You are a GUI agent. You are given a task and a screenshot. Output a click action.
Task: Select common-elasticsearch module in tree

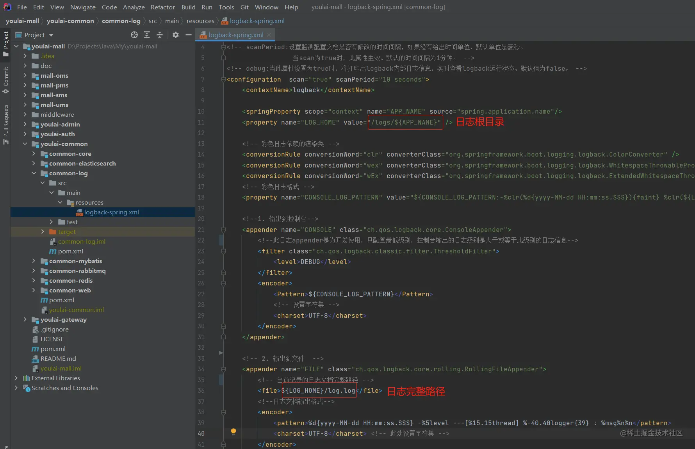82,163
